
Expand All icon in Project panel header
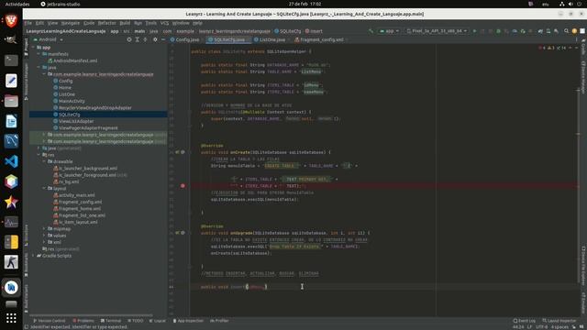click(x=138, y=39)
